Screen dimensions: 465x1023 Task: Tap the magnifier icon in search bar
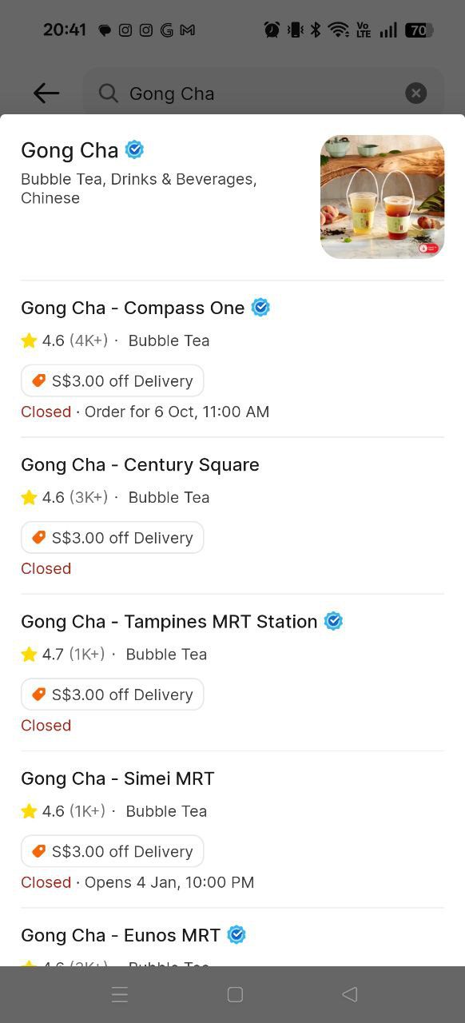(x=108, y=94)
